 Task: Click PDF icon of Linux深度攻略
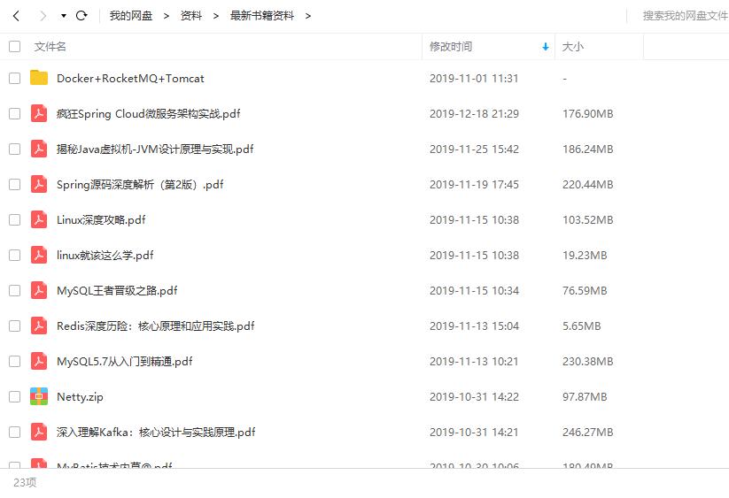[39, 219]
